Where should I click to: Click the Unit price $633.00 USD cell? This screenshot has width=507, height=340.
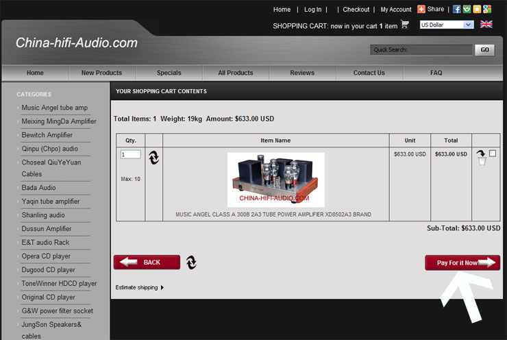[410, 154]
